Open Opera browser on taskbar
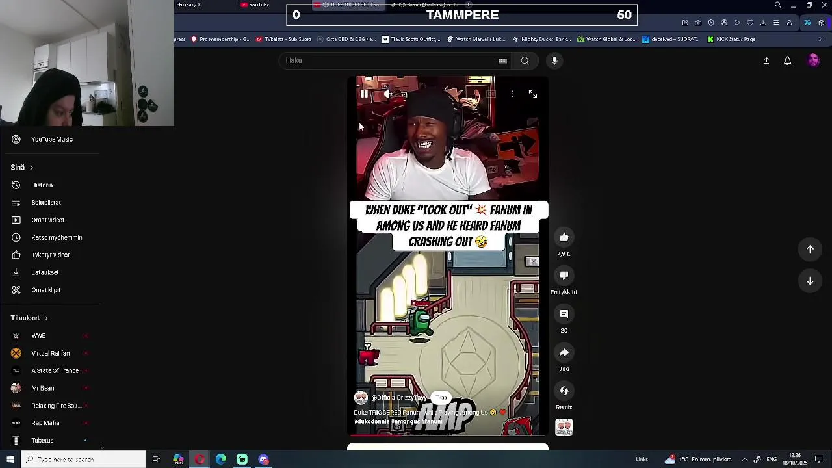This screenshot has width=832, height=468. pos(200,460)
